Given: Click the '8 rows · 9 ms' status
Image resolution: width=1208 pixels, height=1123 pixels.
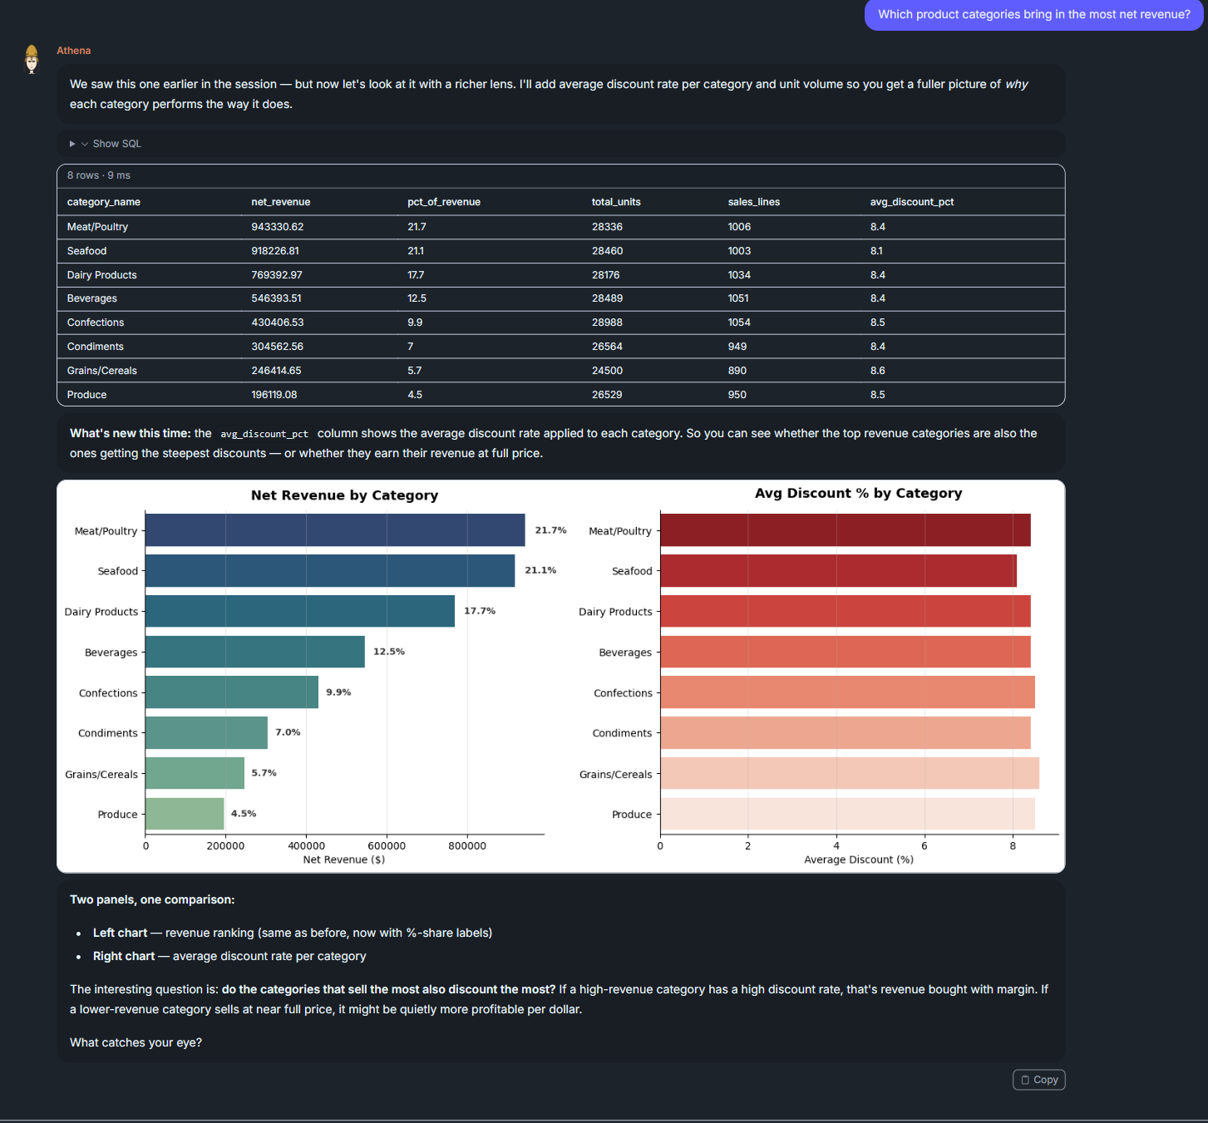Looking at the screenshot, I should (99, 175).
